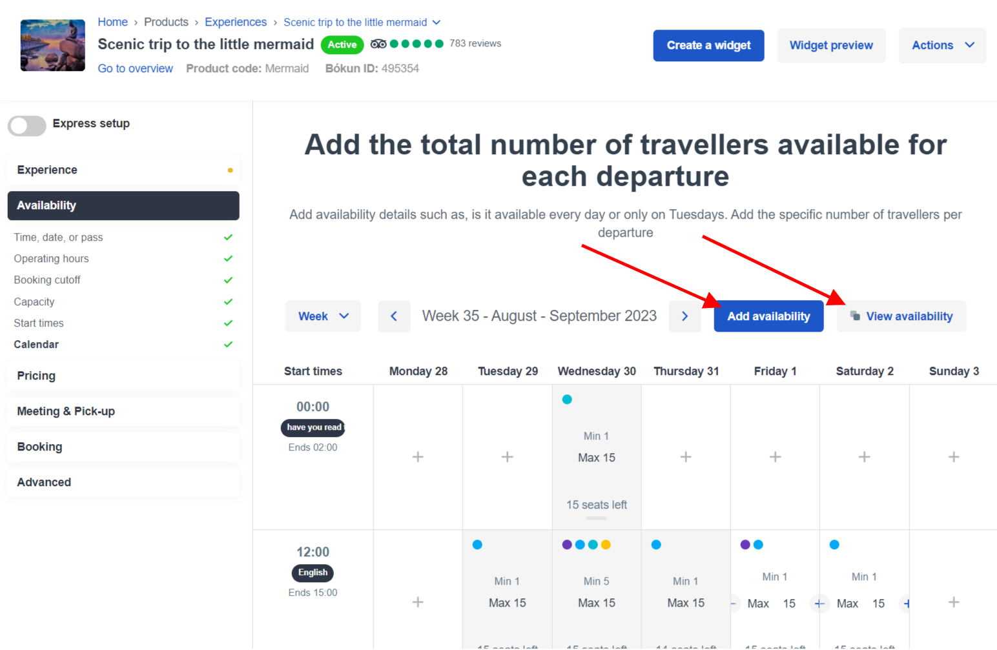Click the 'have you read' start time tag

[x=313, y=427]
